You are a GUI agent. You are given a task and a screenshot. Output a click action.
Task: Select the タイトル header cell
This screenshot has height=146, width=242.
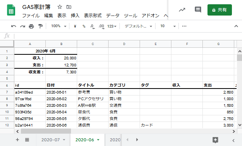pos(93,85)
